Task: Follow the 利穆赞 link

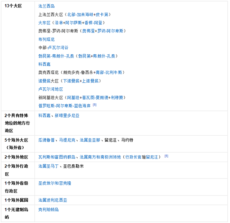Action: pyautogui.click(x=117, y=98)
